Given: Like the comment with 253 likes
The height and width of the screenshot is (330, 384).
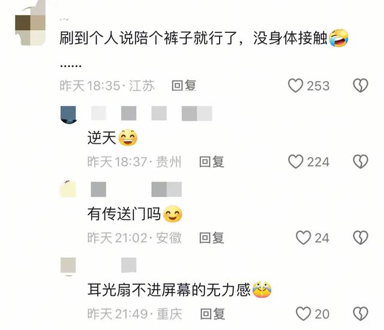Looking at the screenshot, I should tap(295, 85).
